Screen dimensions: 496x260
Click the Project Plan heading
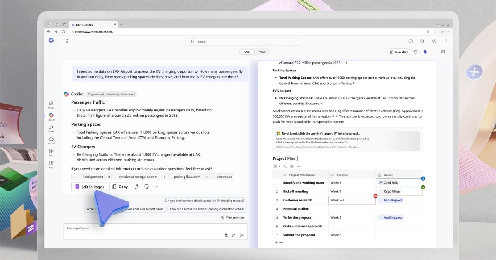click(284, 158)
